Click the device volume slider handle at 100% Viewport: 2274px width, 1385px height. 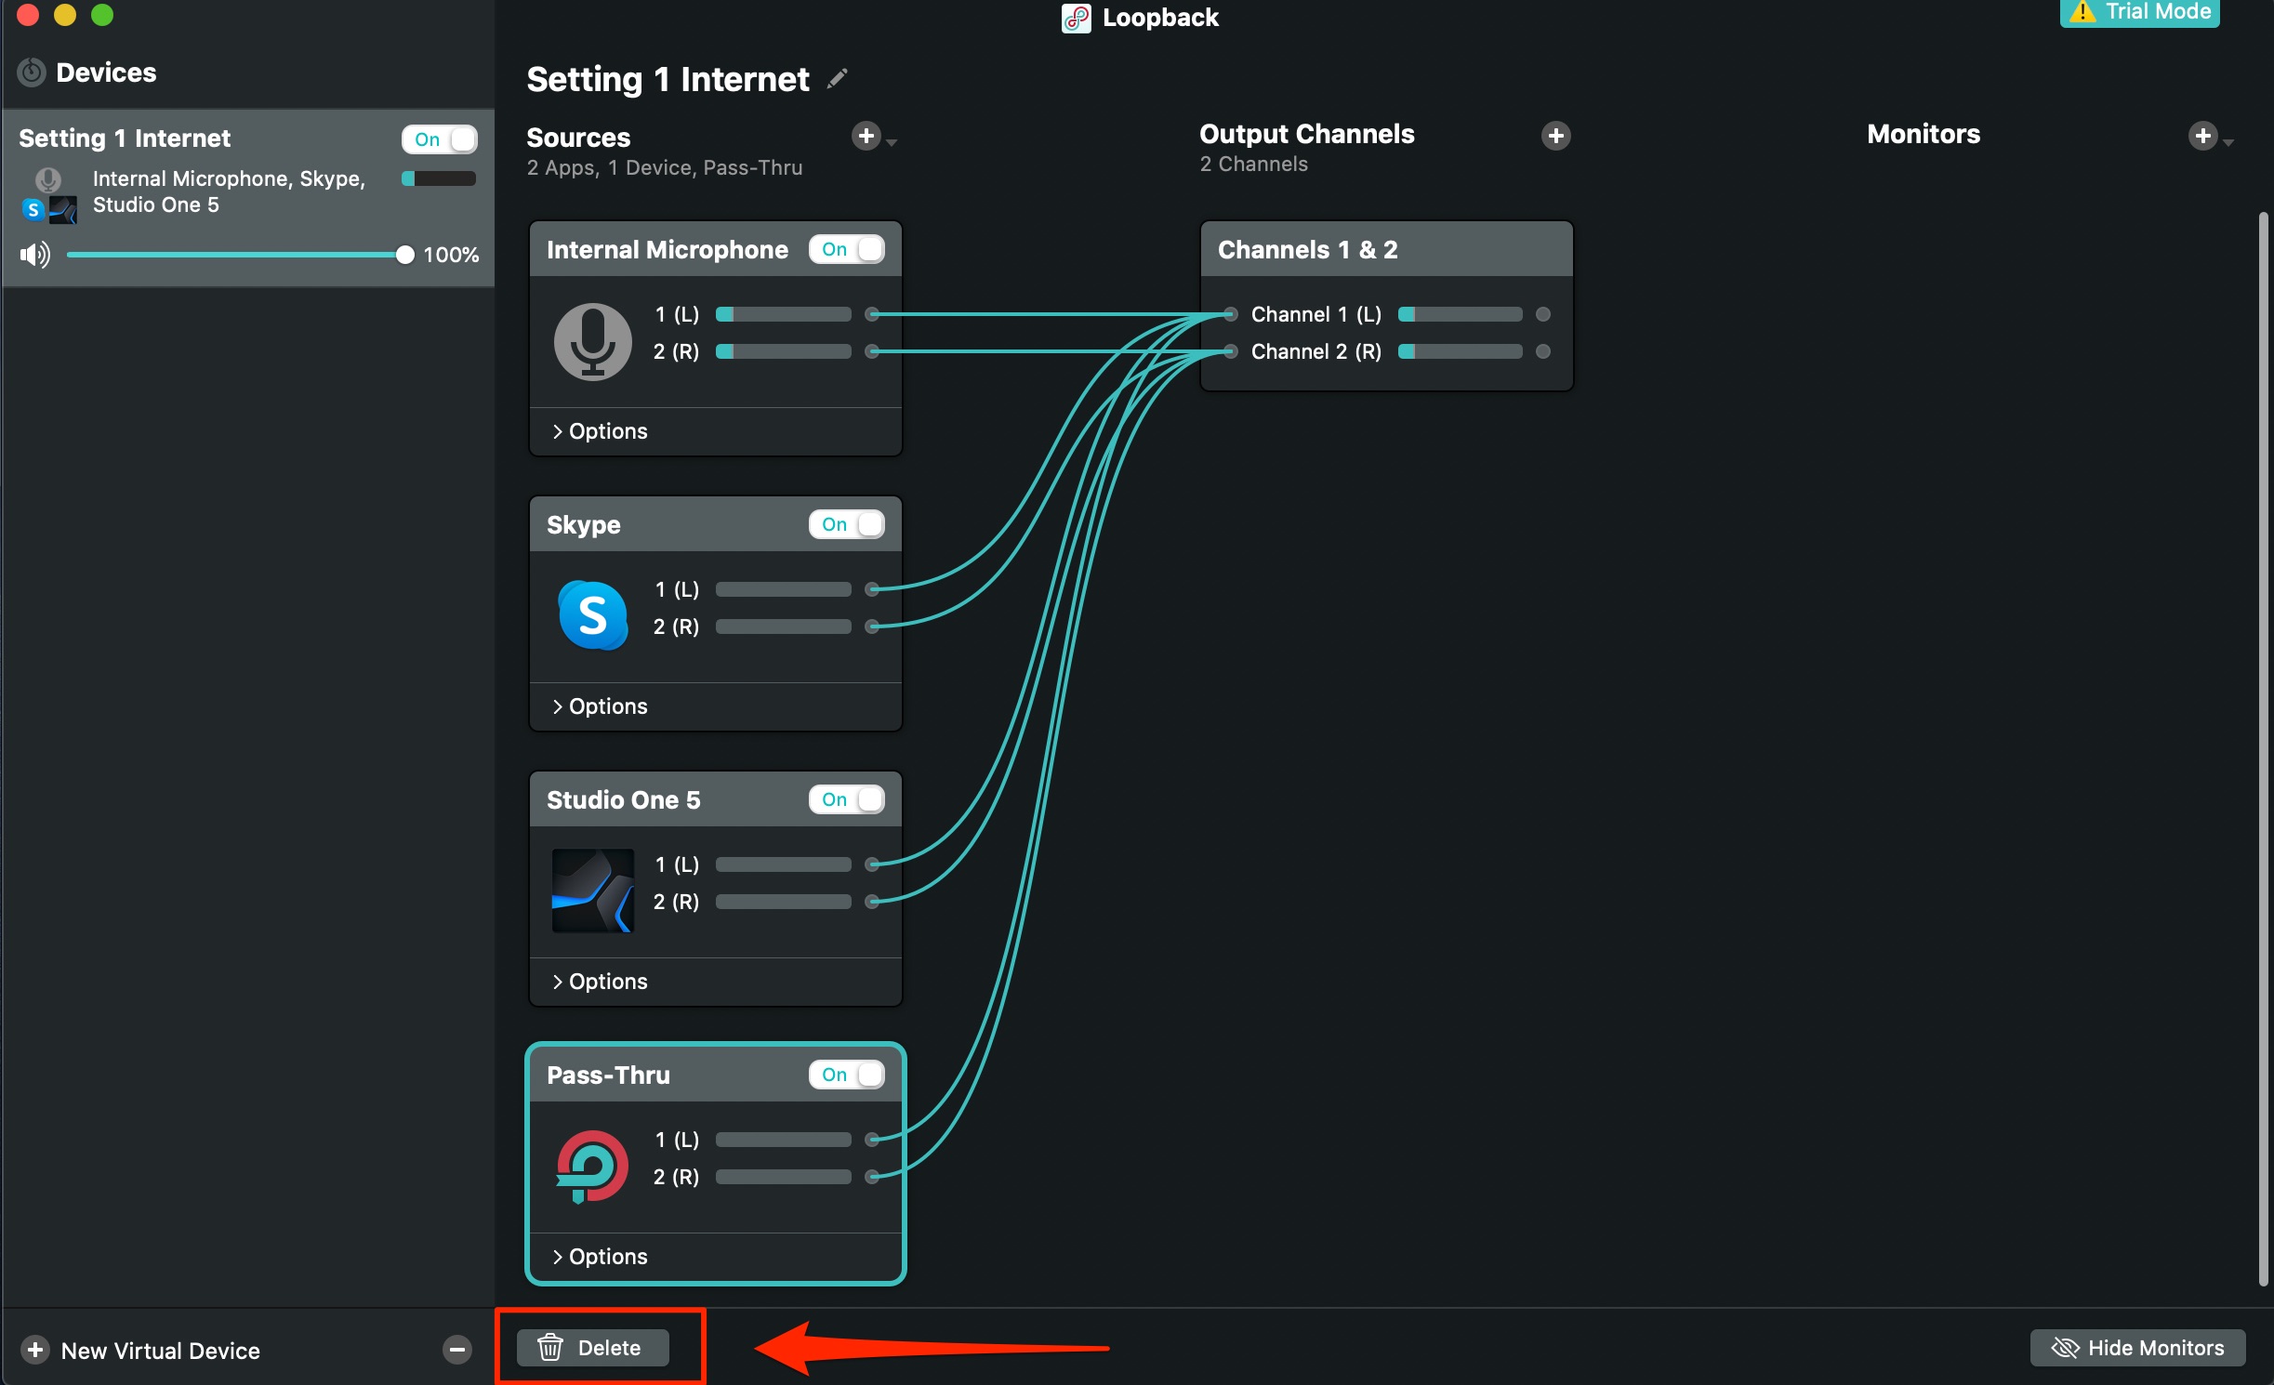click(404, 255)
